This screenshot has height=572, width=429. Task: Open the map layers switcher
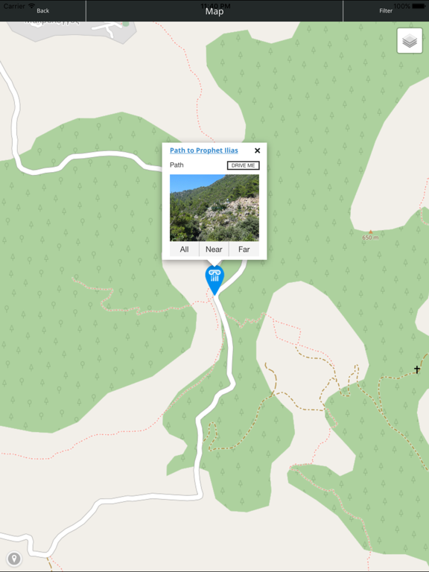(x=410, y=41)
